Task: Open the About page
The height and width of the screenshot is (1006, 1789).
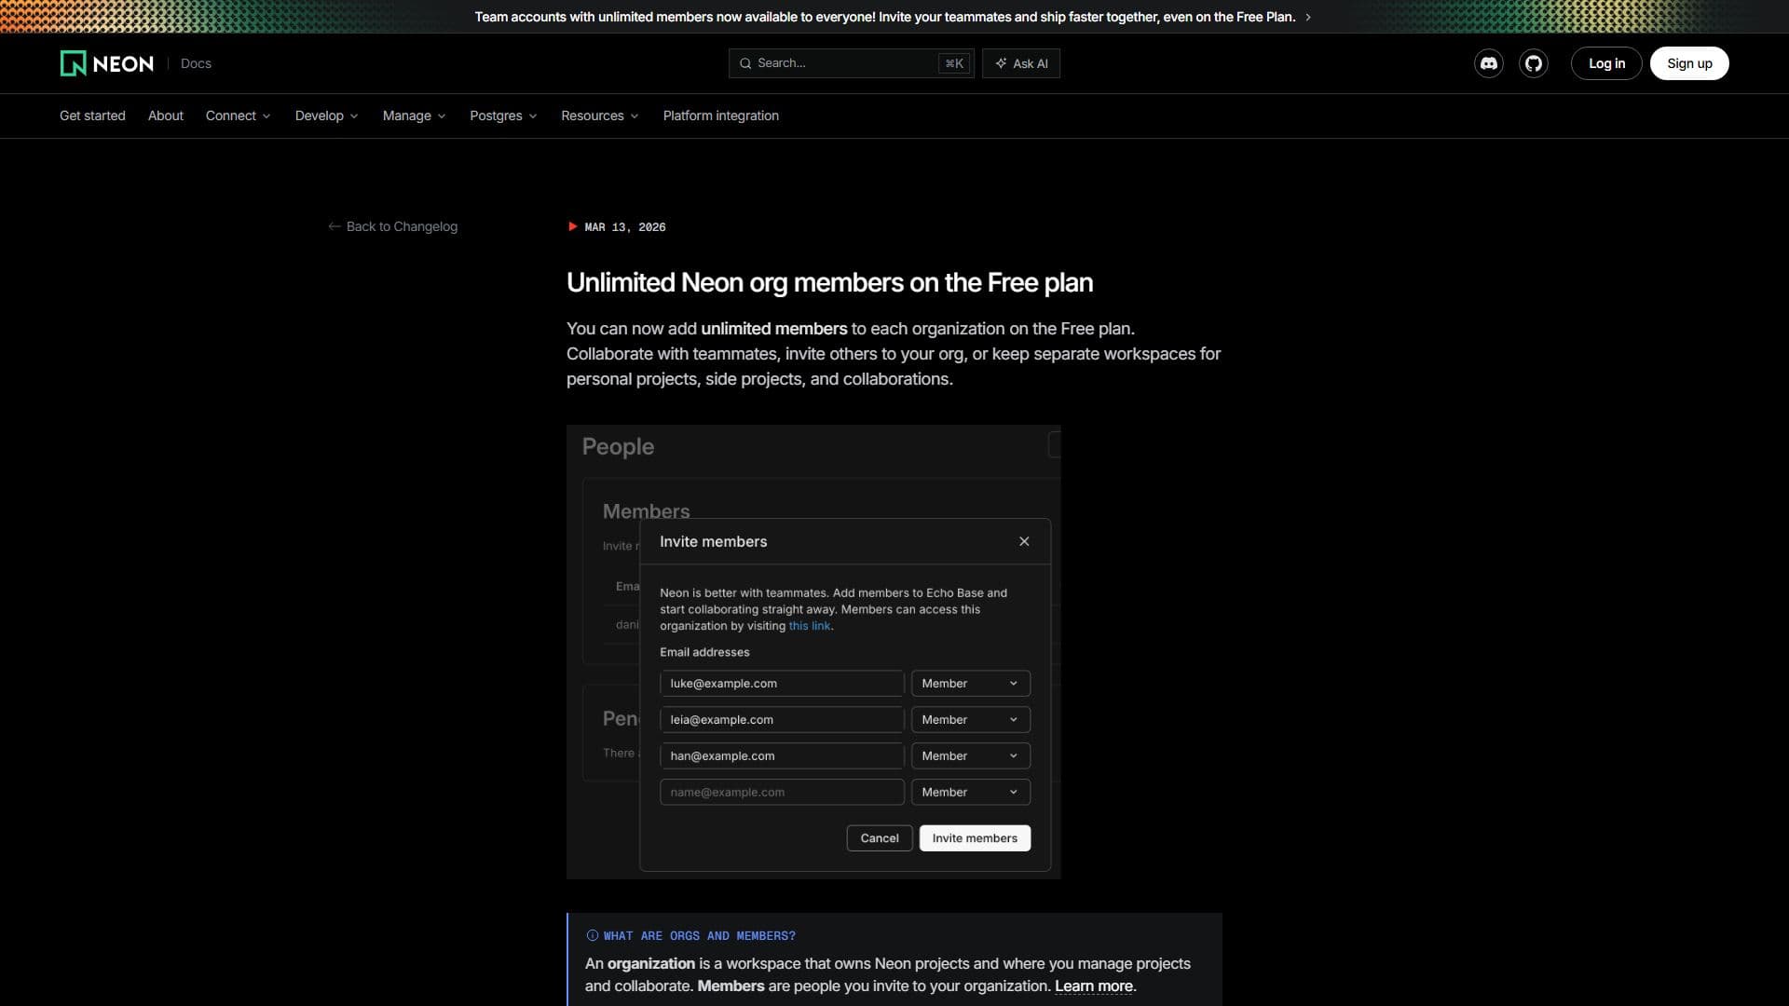Action: pos(166,116)
